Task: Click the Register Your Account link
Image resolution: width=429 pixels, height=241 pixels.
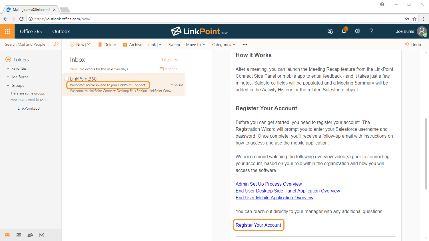Action: click(x=258, y=225)
